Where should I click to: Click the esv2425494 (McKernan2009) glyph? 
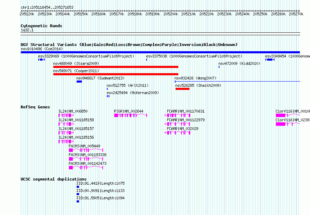(x=108, y=96)
